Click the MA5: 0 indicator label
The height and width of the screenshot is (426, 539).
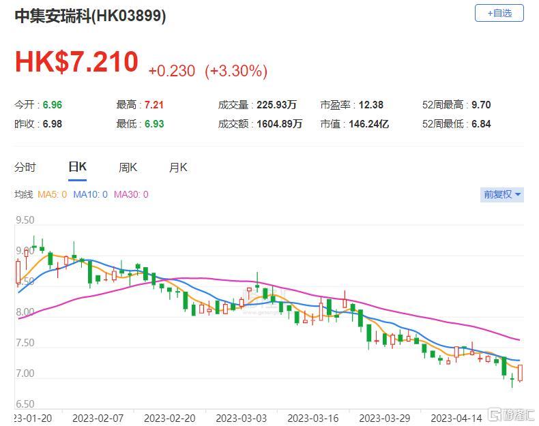(x=53, y=195)
